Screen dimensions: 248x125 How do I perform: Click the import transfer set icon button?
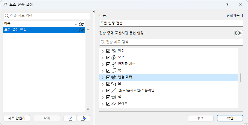pyautogui.click(x=70, y=118)
